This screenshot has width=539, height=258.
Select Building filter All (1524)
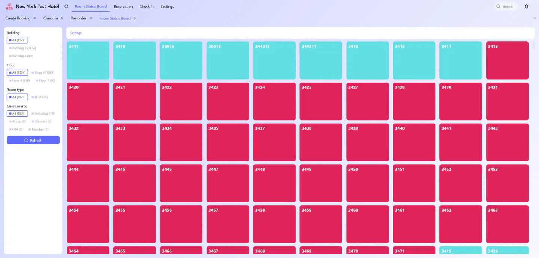(x=17, y=40)
